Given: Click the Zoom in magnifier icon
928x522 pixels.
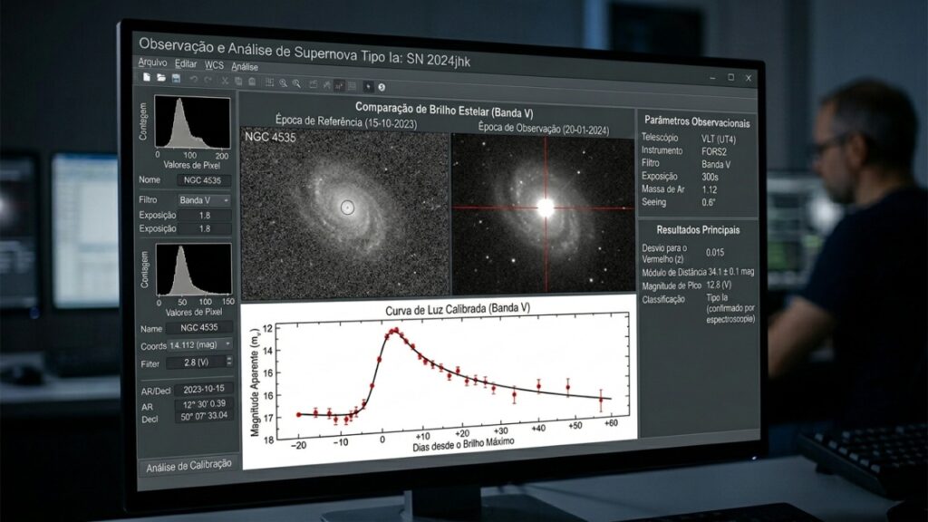Looking at the screenshot, I should pyautogui.click(x=283, y=82).
